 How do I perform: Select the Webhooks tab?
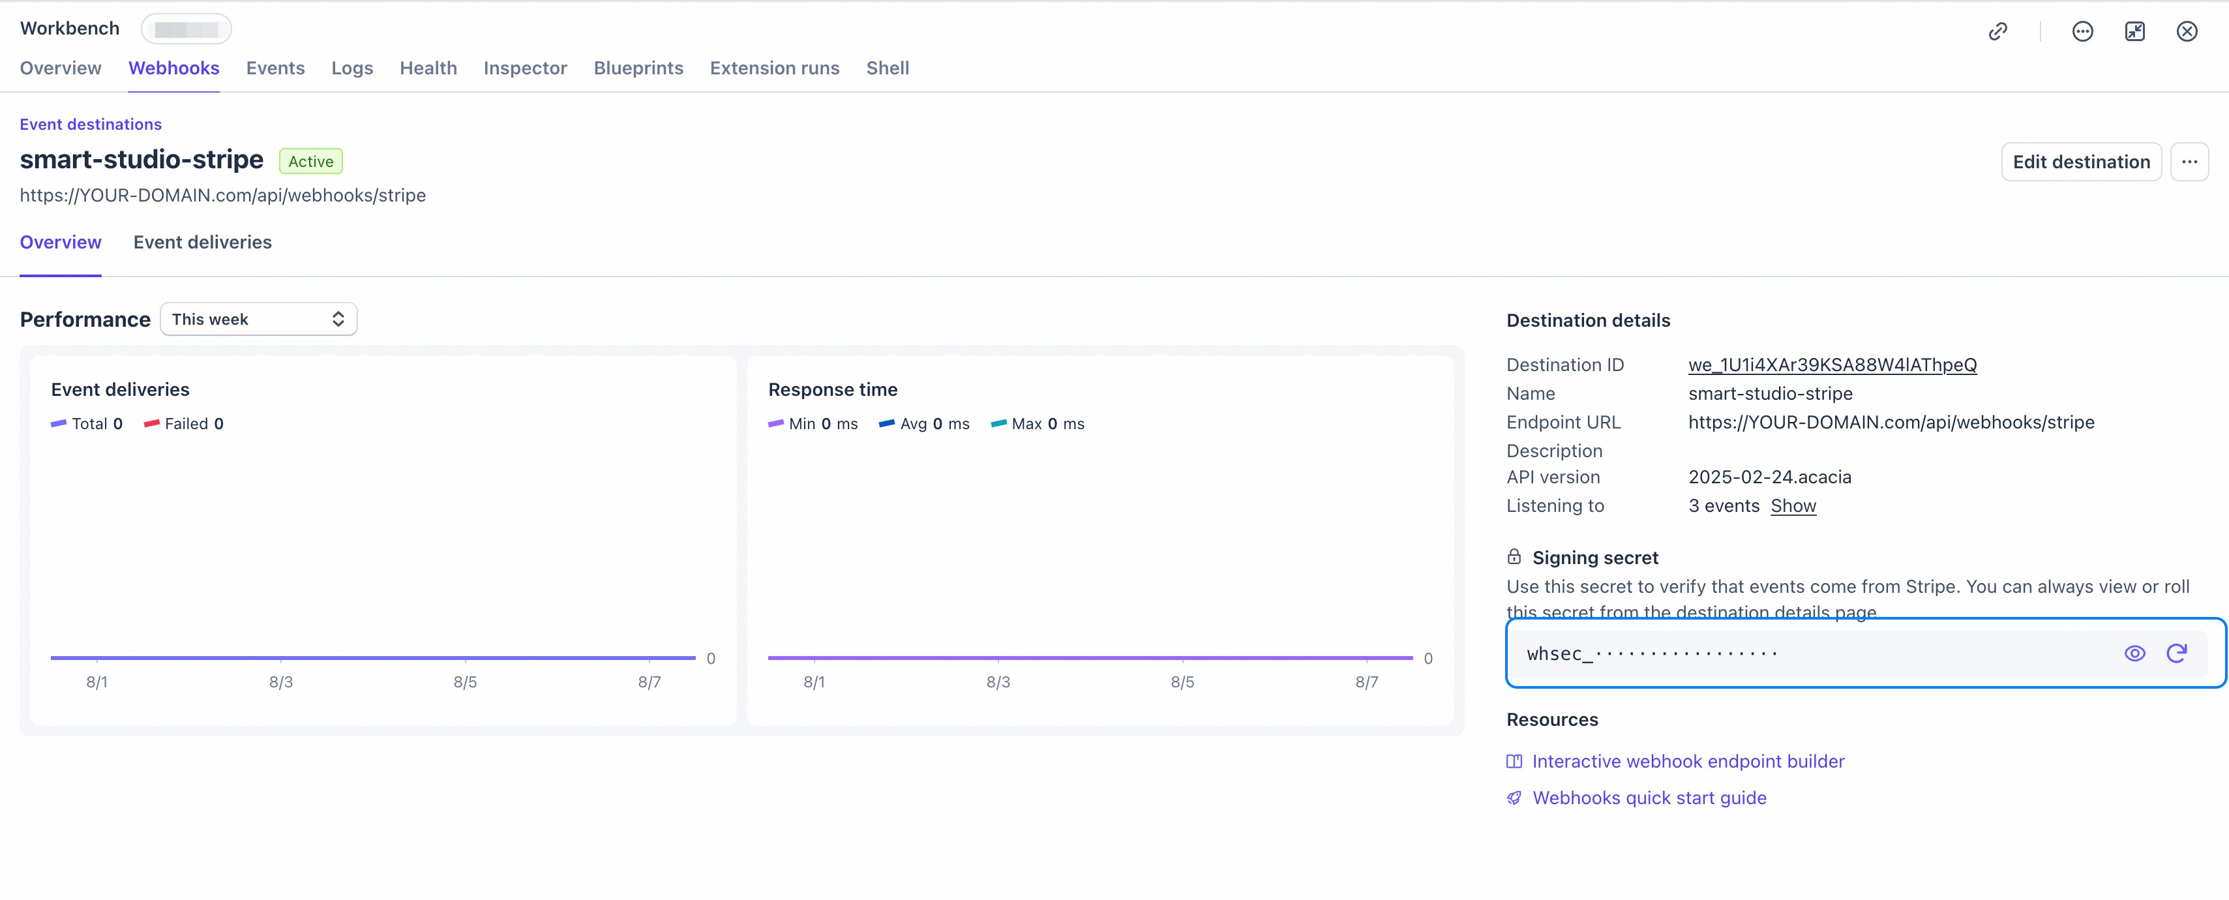(x=174, y=68)
